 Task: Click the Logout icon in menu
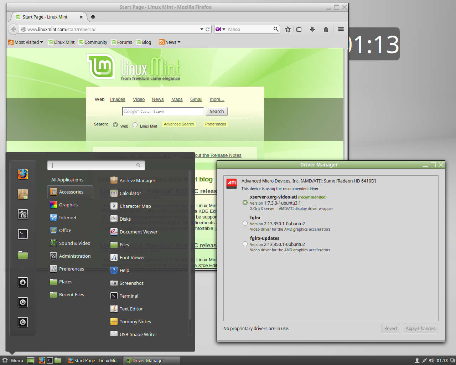click(23, 302)
